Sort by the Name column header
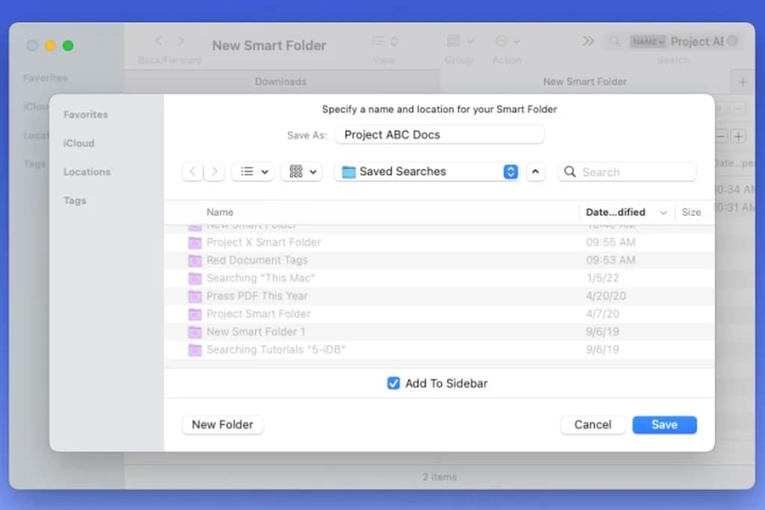The width and height of the screenshot is (765, 510). [220, 212]
